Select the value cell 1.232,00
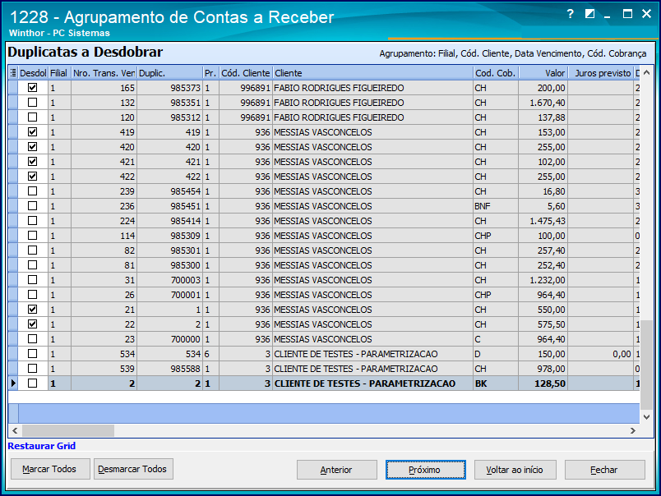Image resolution: width=661 pixels, height=496 pixels. tap(543, 280)
